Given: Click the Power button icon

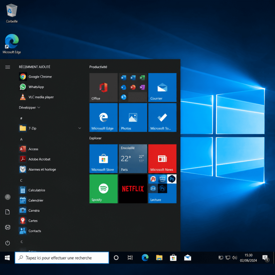Looking at the screenshot, I should (8, 243).
